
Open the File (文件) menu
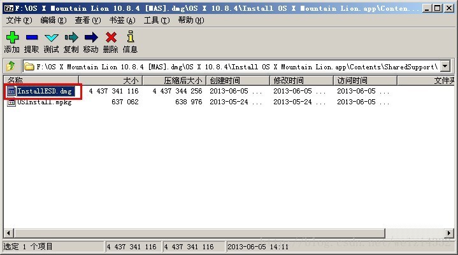19,20
